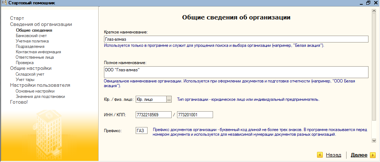This screenshot has width=380, height=162.
Task: Go to Ответственные лица
Action: pyautogui.click(x=35, y=57)
